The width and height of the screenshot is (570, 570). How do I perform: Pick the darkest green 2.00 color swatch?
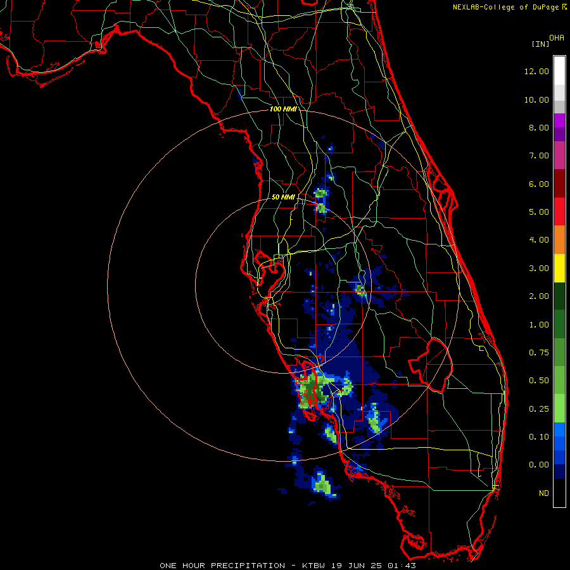[x=559, y=296]
